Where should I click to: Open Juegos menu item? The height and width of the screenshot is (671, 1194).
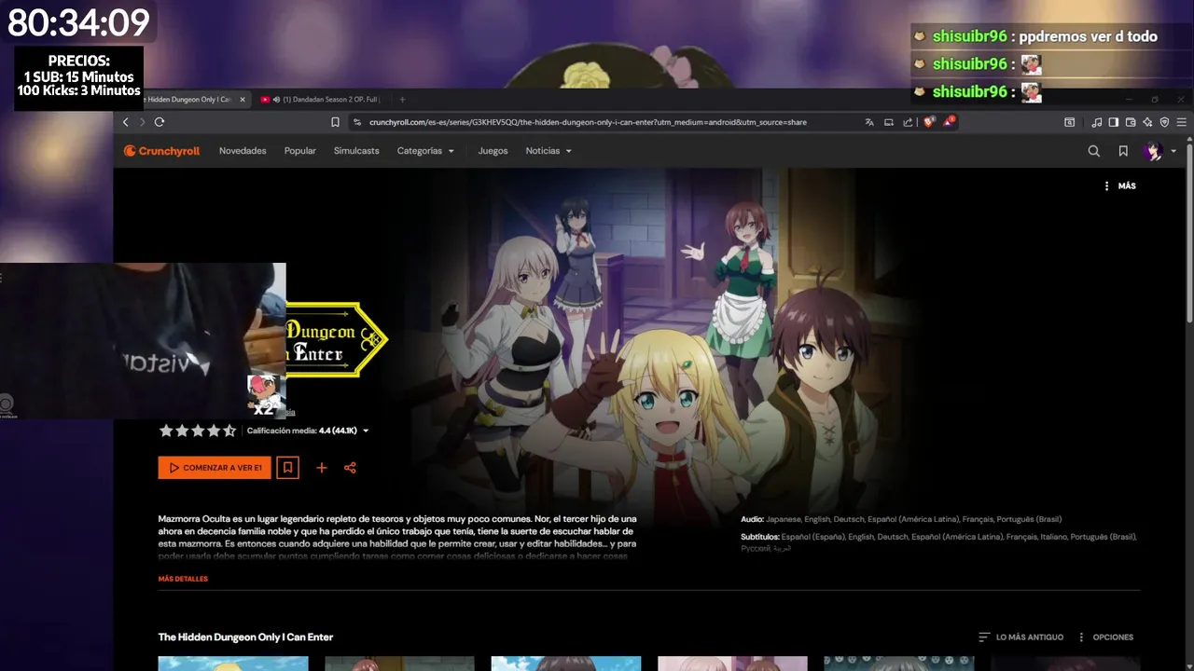(x=493, y=151)
